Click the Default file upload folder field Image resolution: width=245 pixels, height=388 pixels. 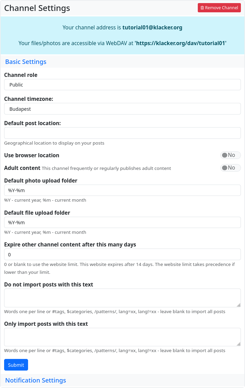122,223
